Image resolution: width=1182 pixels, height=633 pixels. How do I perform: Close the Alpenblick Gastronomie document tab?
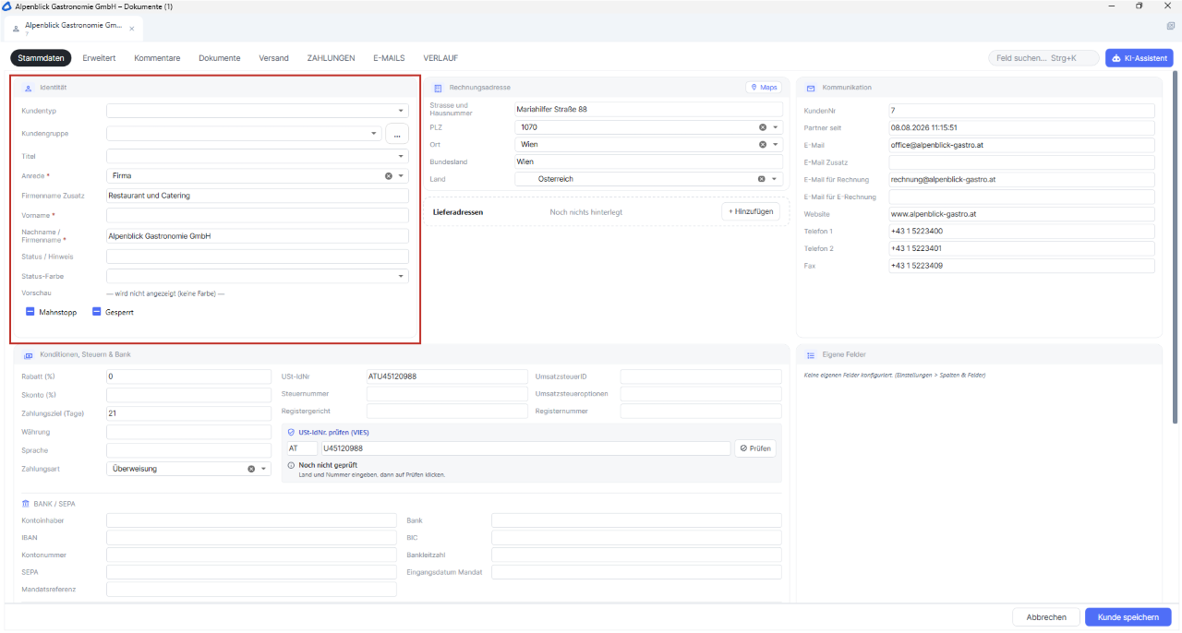pyautogui.click(x=132, y=28)
